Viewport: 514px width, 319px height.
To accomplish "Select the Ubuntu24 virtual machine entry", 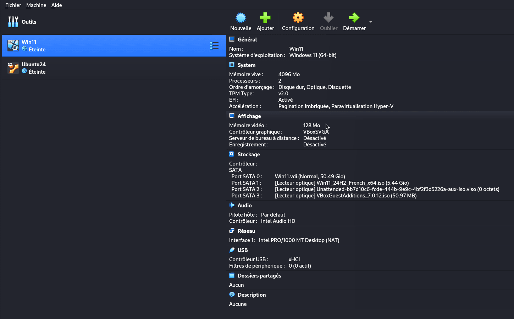I will (x=114, y=68).
